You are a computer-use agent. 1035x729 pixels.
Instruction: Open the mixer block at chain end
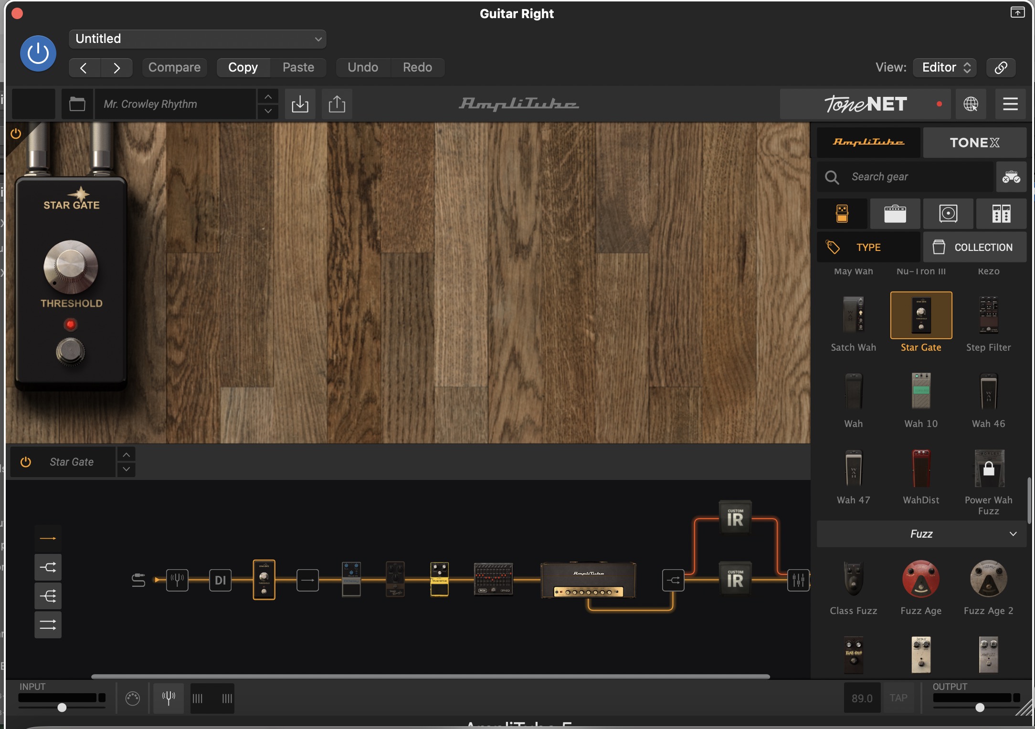click(x=798, y=580)
